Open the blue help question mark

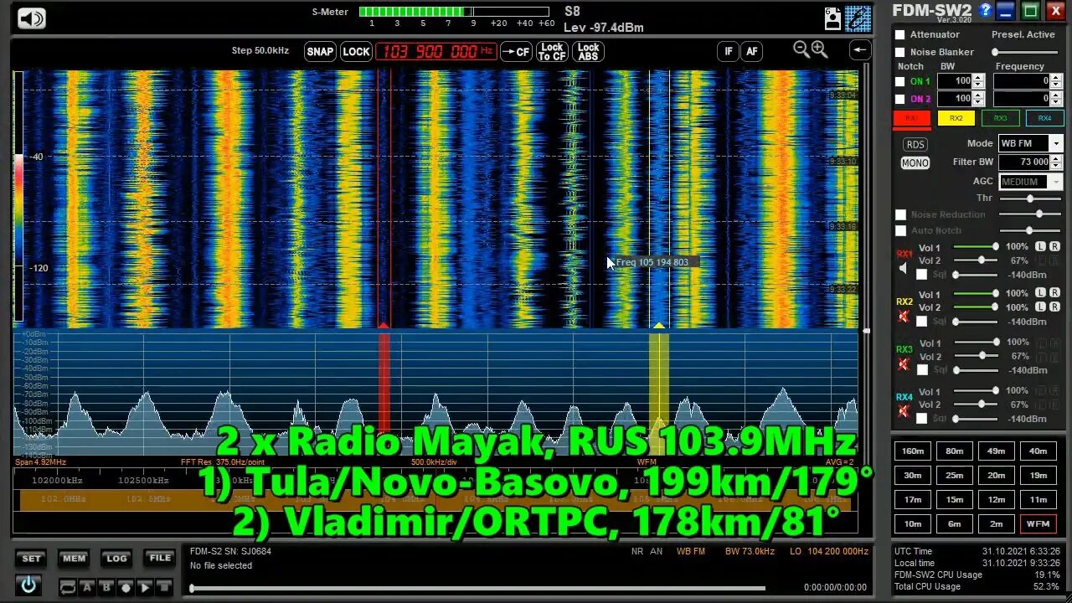[x=985, y=10]
